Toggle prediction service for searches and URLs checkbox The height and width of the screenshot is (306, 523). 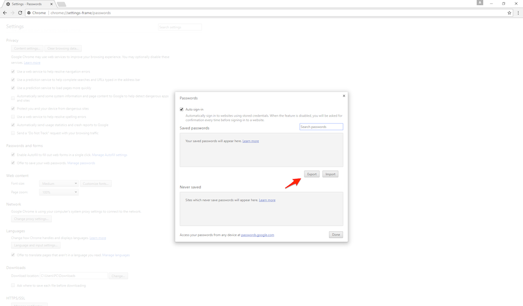point(13,79)
